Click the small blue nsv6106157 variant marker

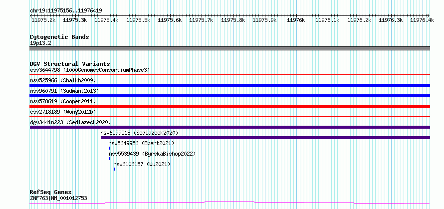(114, 169)
